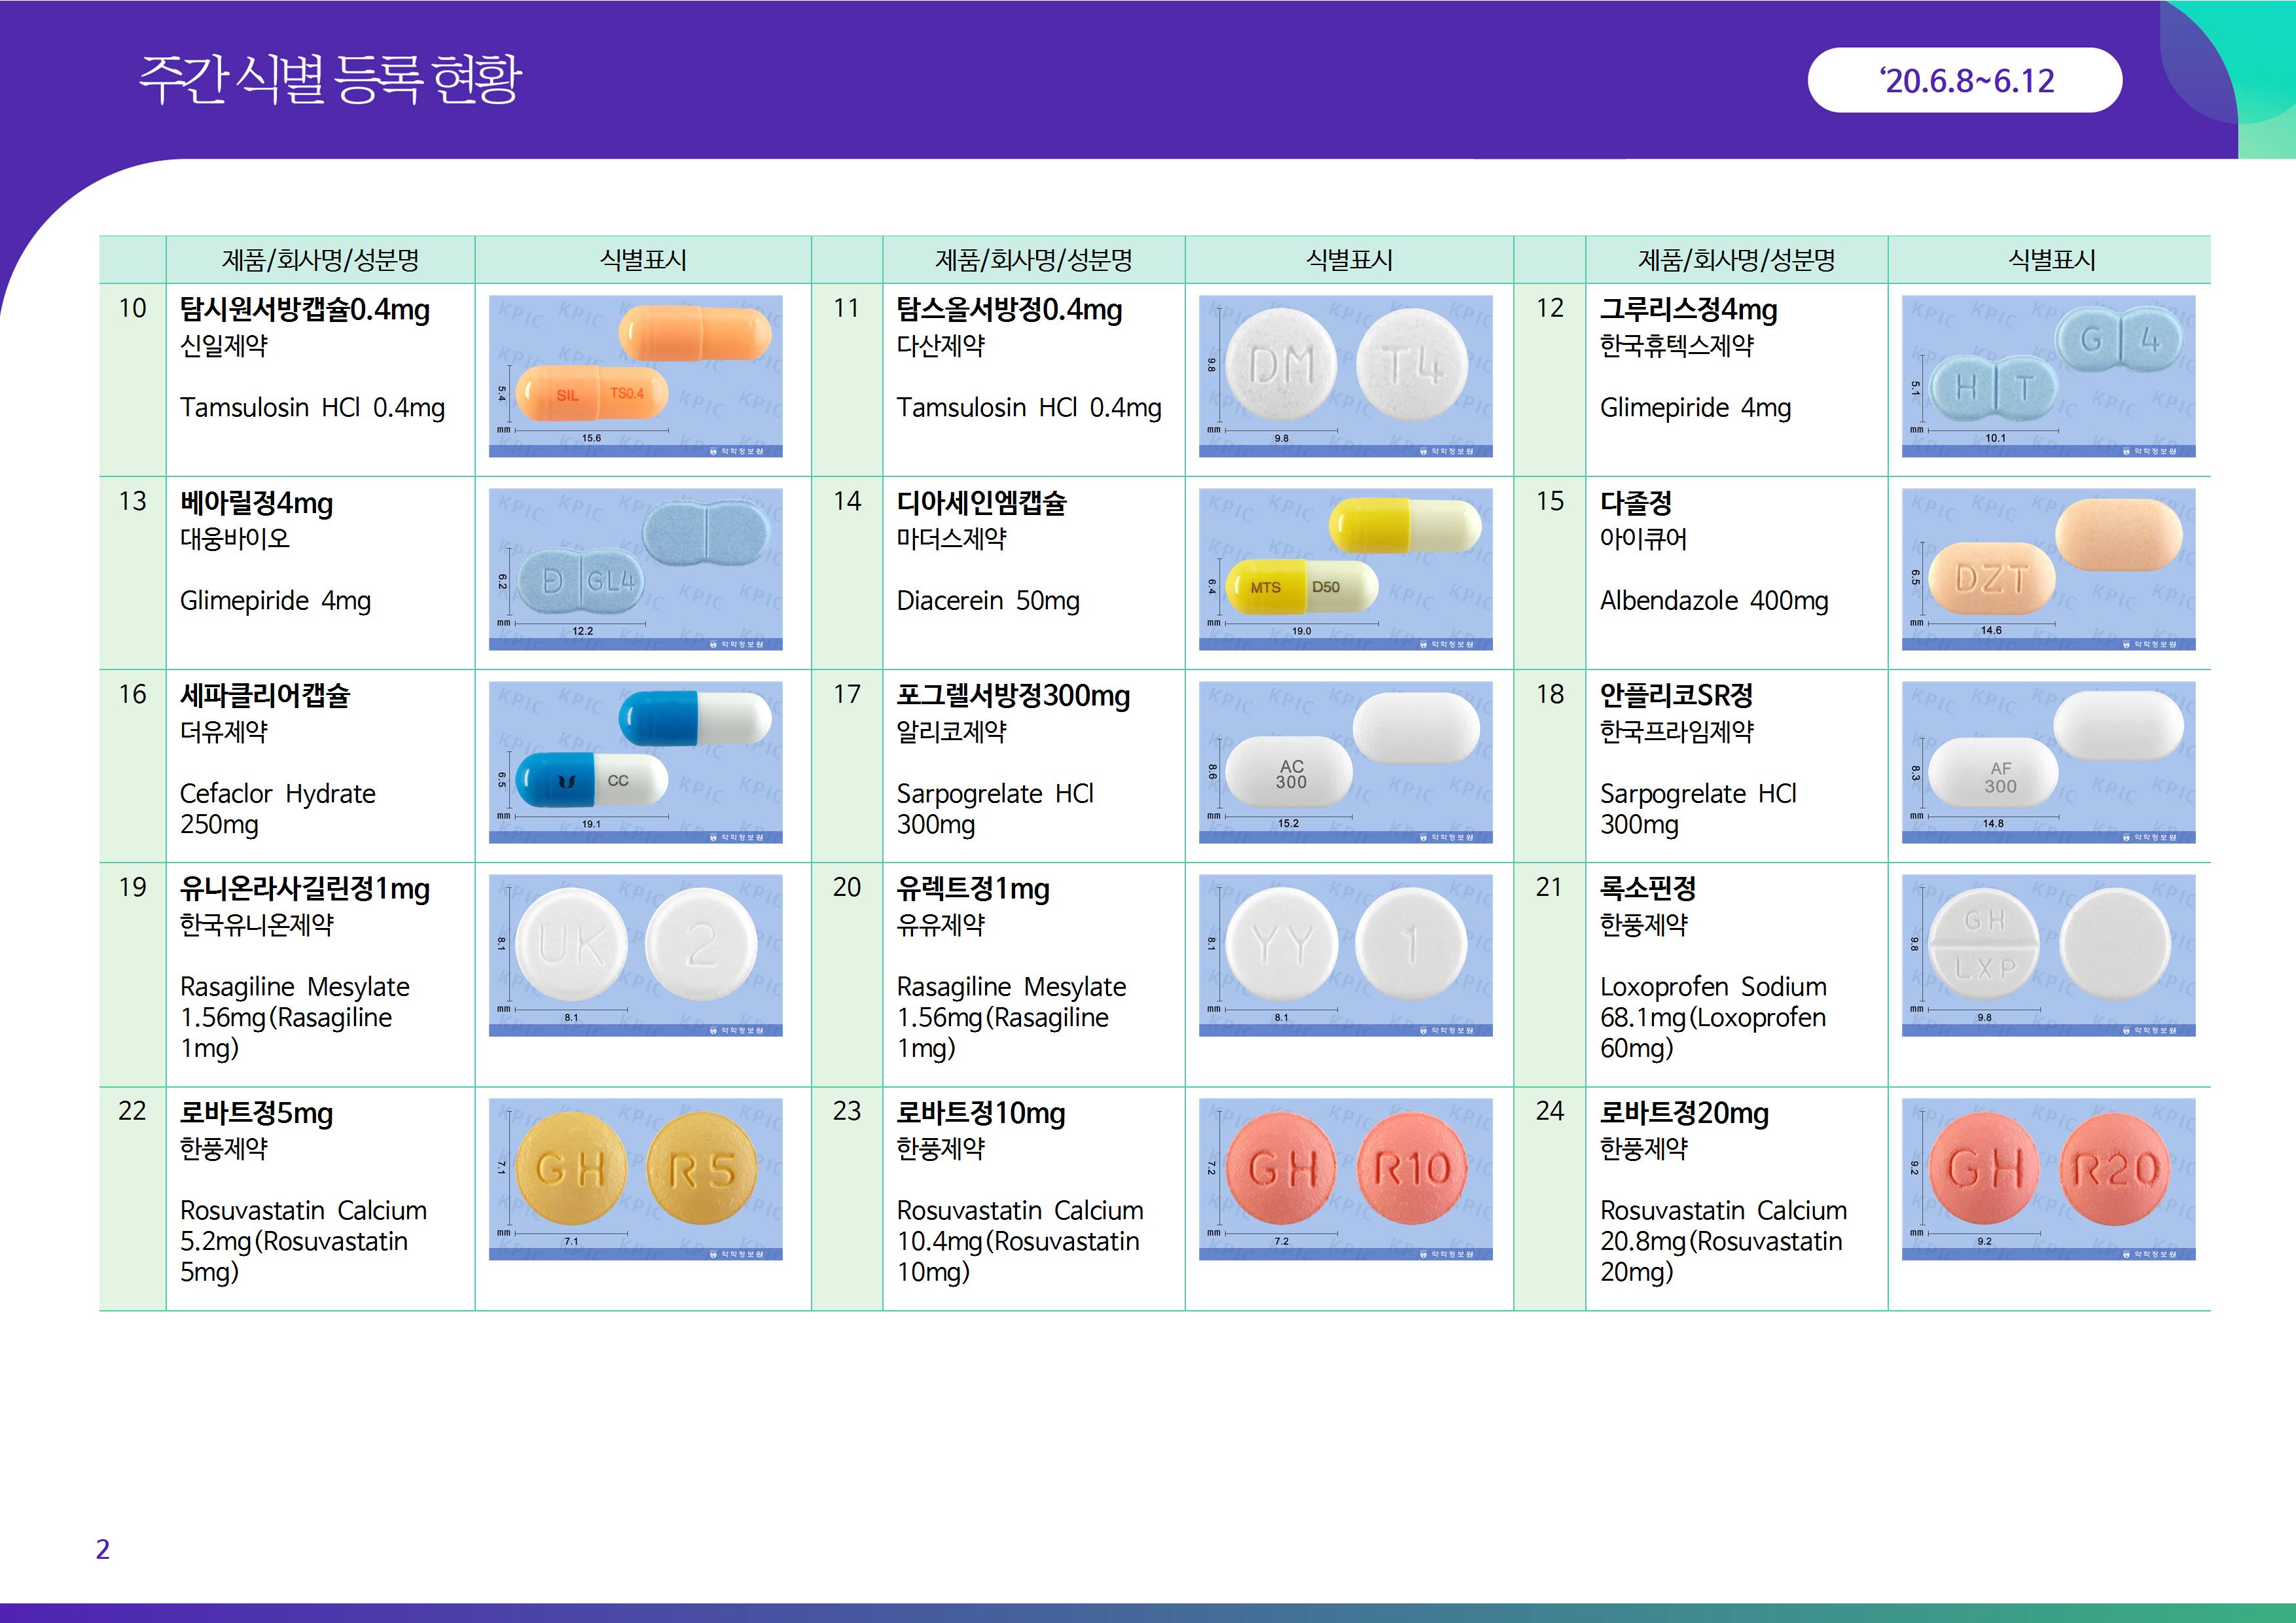This screenshot has height=1623, width=2296.
Task: Select the UK 2 white tablet image
Action: 635,955
